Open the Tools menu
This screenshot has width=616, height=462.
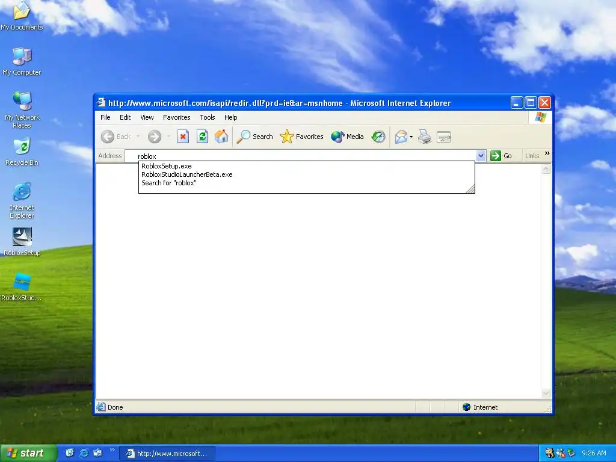(x=208, y=117)
